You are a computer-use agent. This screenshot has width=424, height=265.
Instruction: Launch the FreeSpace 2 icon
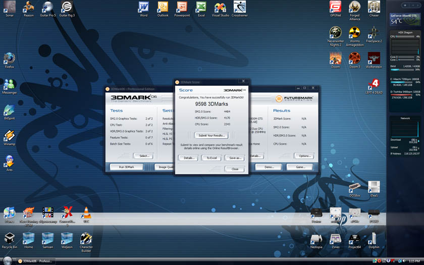[x=374, y=34]
